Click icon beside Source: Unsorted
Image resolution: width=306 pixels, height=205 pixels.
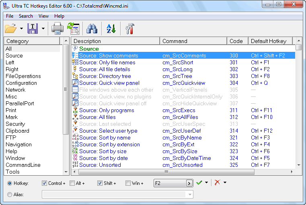(75, 165)
